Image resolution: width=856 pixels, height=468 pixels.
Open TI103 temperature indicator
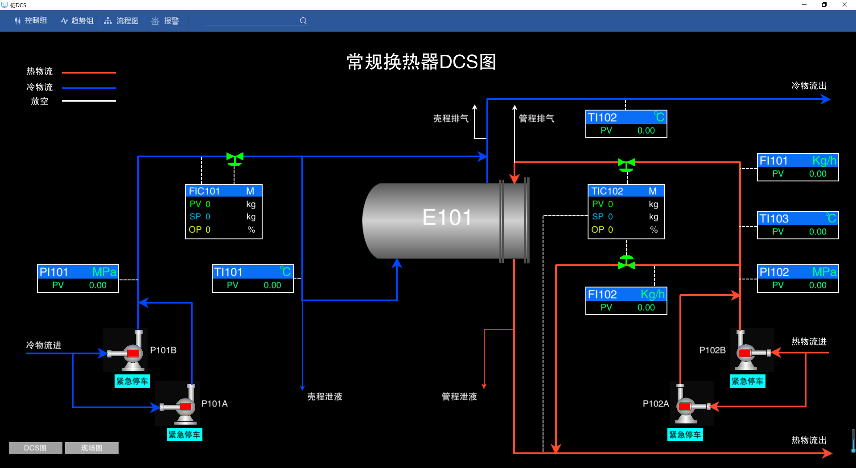click(x=798, y=225)
